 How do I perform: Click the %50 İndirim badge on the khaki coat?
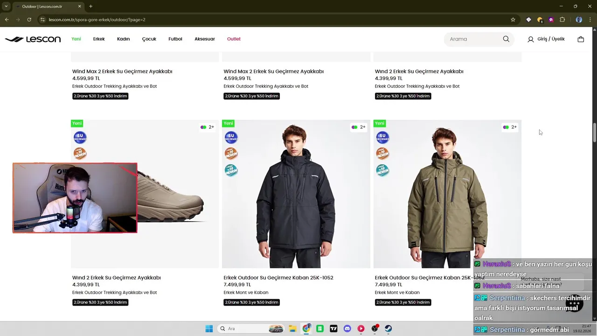pyautogui.click(x=382, y=170)
